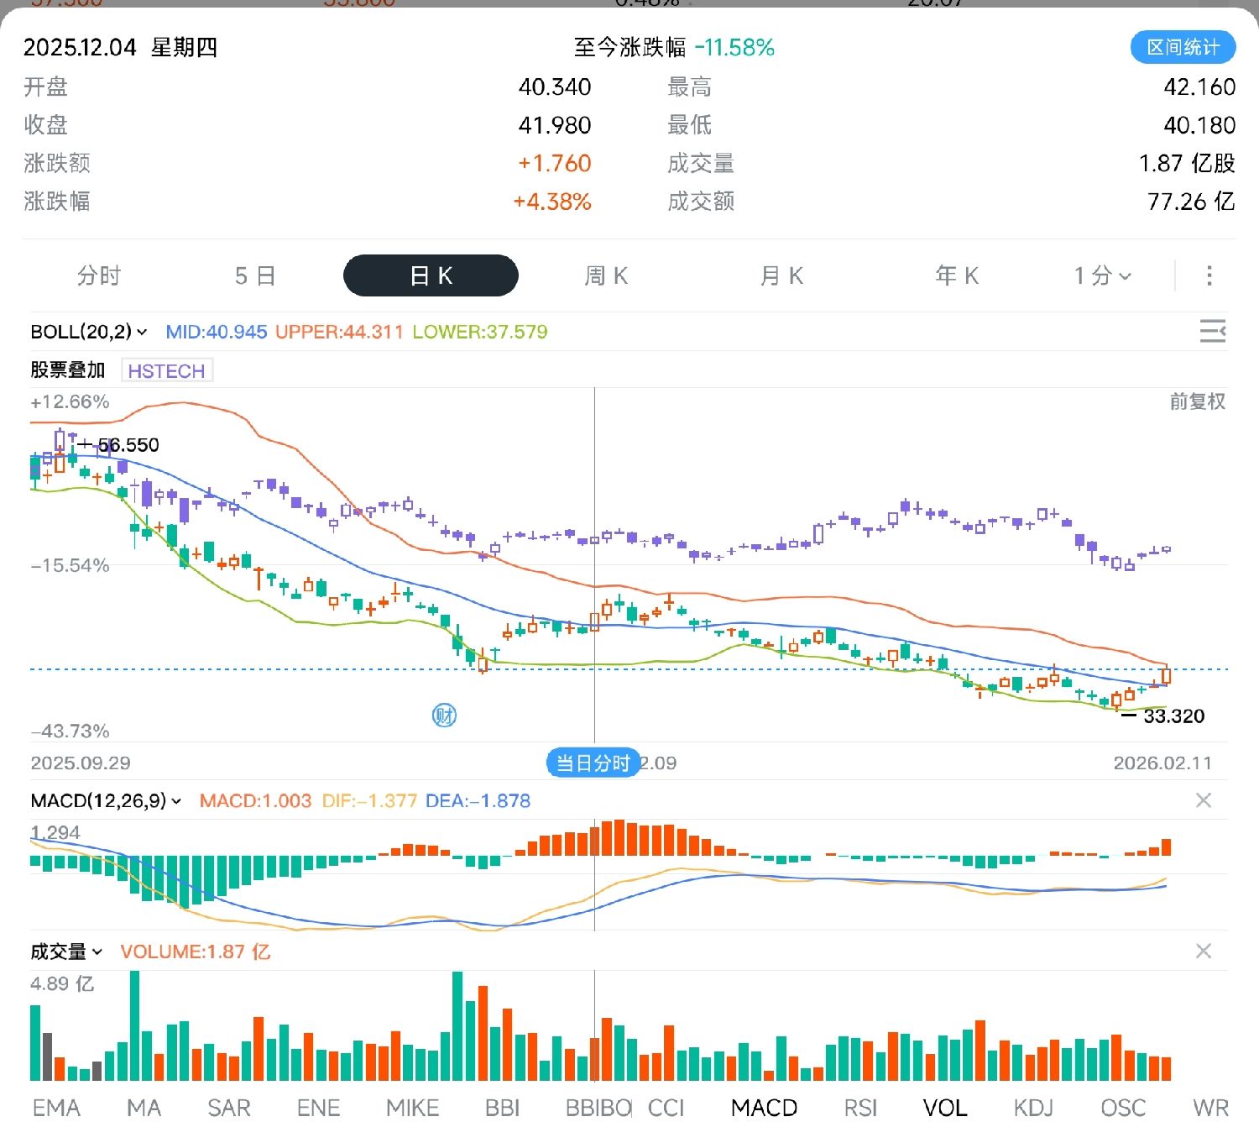This screenshot has height=1122, width=1259.
Task: Expand the MACD(12,26,9) parameter dropdown
Action: click(x=107, y=801)
